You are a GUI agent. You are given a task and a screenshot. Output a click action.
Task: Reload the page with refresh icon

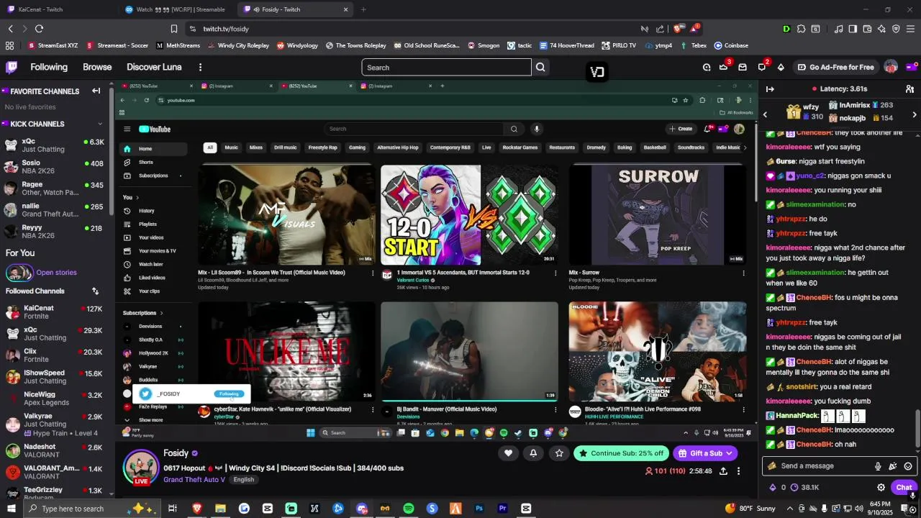pos(39,29)
